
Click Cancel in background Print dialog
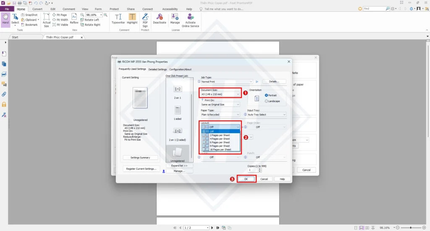[x=306, y=170]
